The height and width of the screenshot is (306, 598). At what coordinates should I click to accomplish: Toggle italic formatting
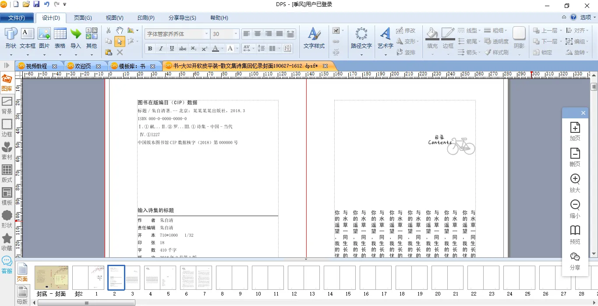pos(161,48)
